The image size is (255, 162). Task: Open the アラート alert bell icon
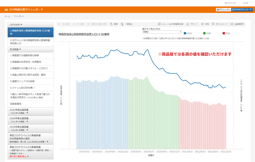(x=187, y=24)
